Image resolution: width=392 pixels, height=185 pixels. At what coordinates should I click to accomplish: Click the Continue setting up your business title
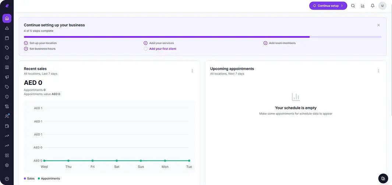(54, 25)
